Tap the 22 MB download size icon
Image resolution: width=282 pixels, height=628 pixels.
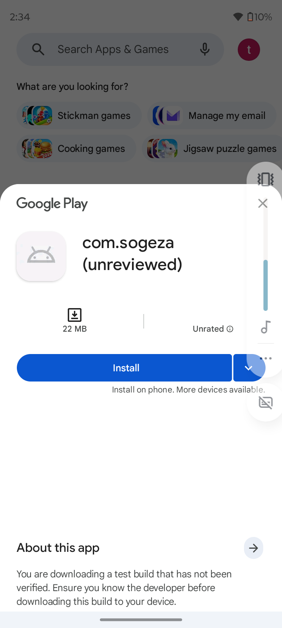(x=74, y=315)
